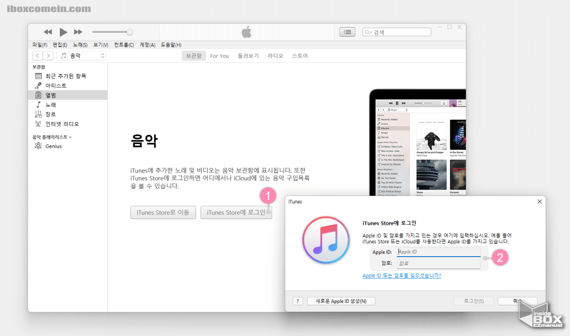This screenshot has height=336, width=570.
Task: Skip forward using the fast-forward icon
Action: (x=78, y=32)
